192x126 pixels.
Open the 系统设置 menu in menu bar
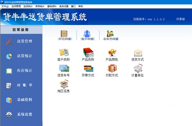click(64, 6)
